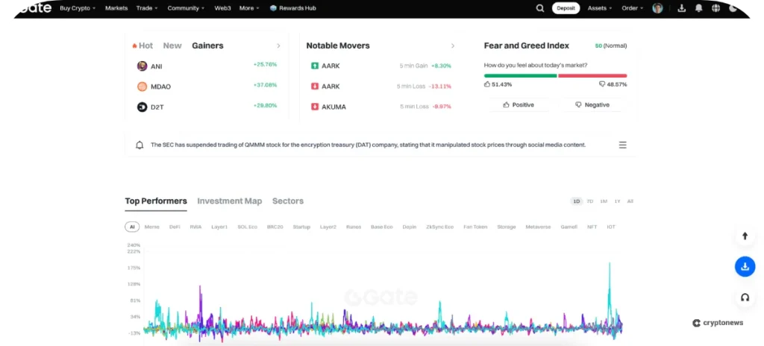Click the green positive sentiment bar
764x346 pixels.
tap(520, 75)
